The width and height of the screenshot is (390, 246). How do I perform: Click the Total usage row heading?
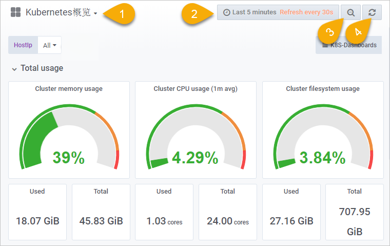tap(42, 68)
